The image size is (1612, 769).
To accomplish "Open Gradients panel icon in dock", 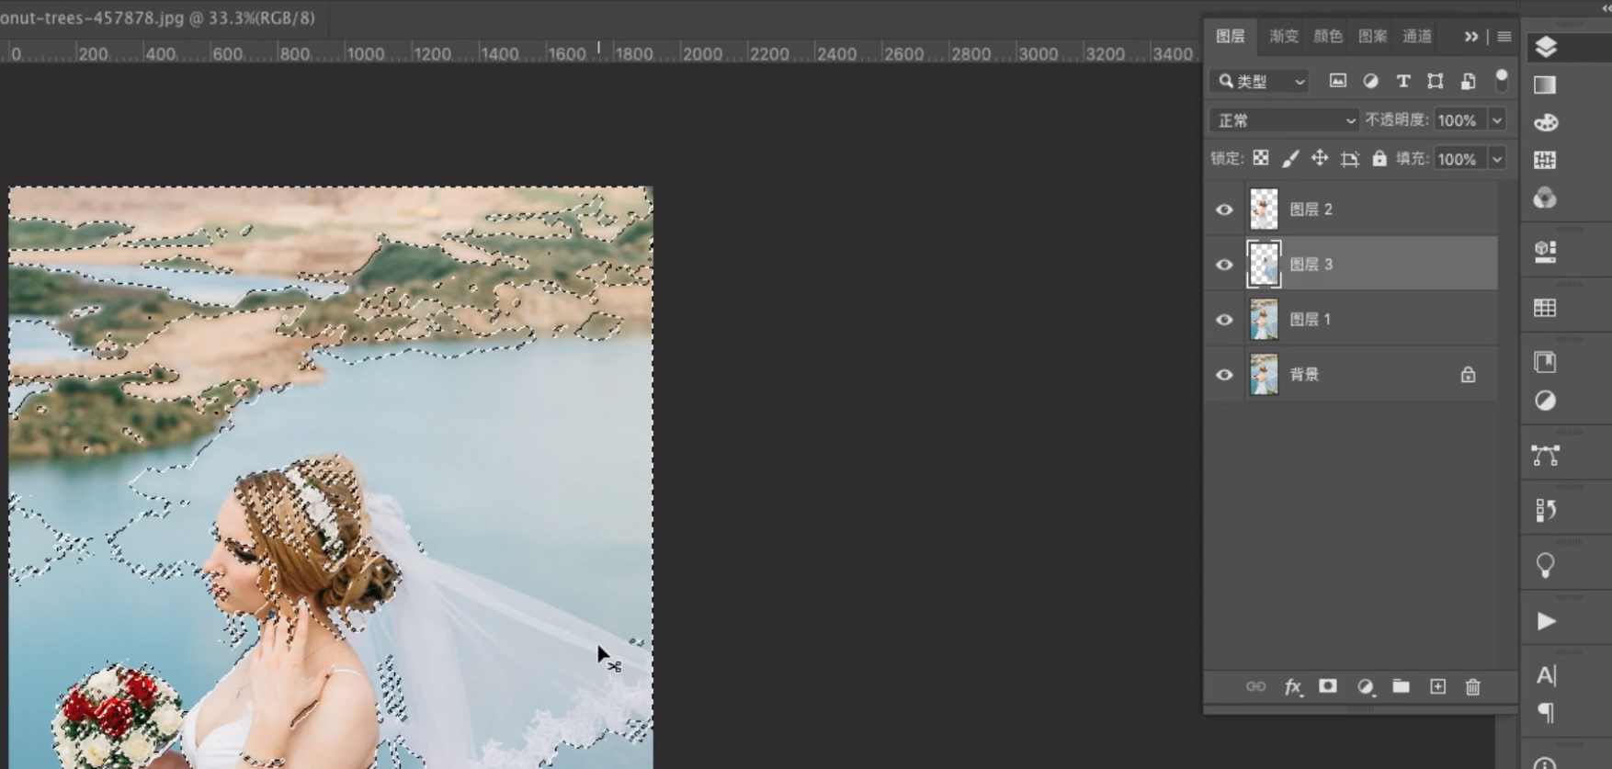I will pos(1545,85).
